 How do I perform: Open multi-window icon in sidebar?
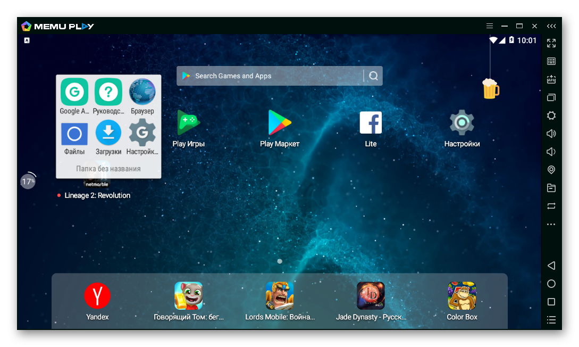point(551,97)
